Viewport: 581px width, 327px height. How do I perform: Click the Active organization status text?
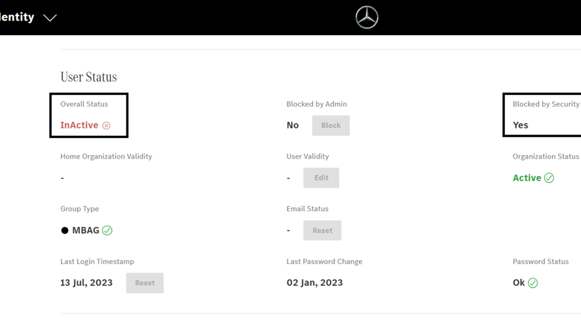click(527, 178)
